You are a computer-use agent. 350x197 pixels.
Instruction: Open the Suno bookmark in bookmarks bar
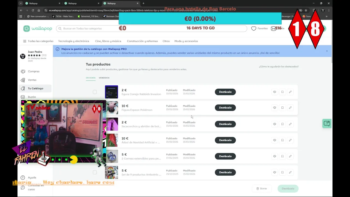[306, 16]
